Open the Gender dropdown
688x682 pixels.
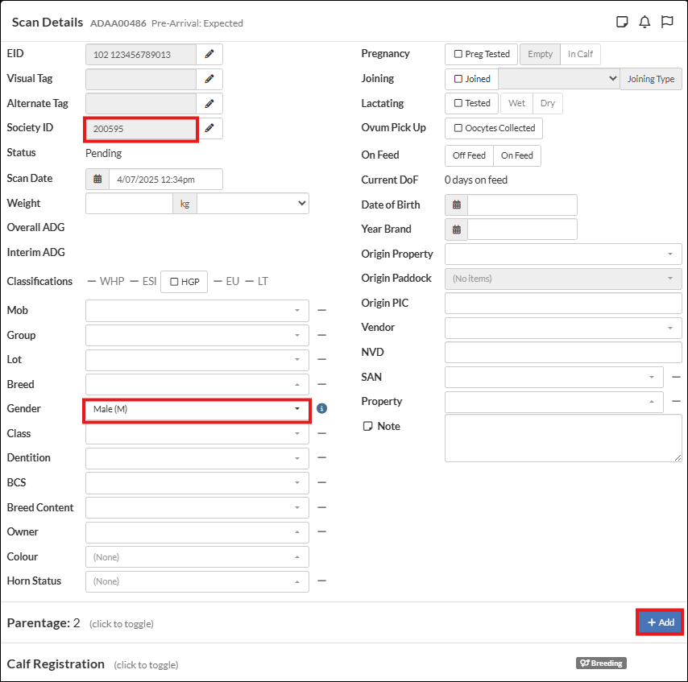(x=197, y=409)
